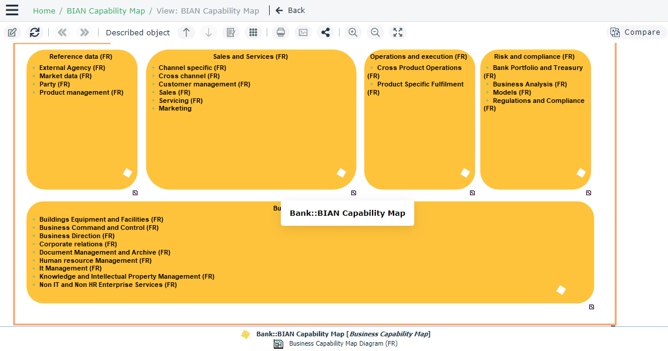The width and height of the screenshot is (668, 351).
Task: Expand the Sales and Services (FR) box
Action: (x=354, y=193)
